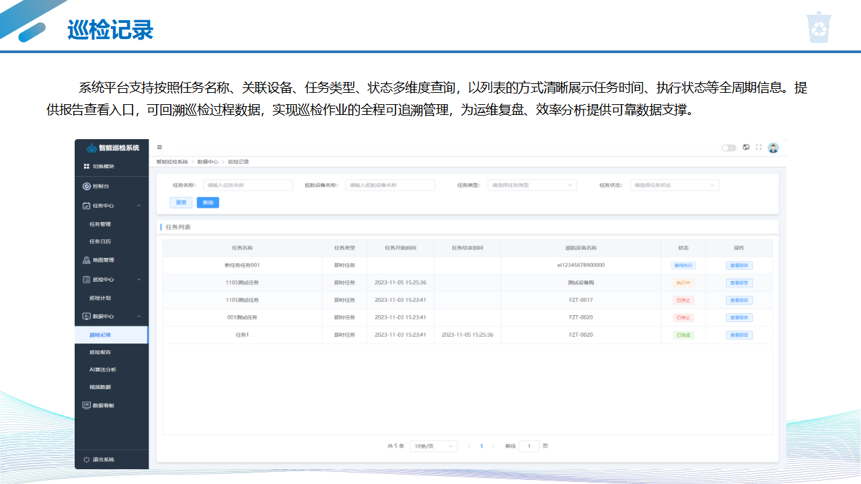
Task: Click the recycle bin icon on slide
Action: [819, 27]
